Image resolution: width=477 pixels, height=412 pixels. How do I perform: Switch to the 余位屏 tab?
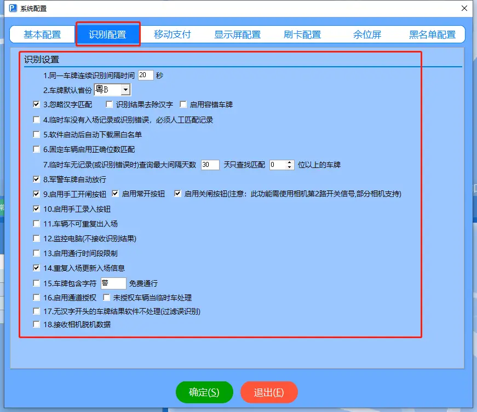tap(367, 34)
